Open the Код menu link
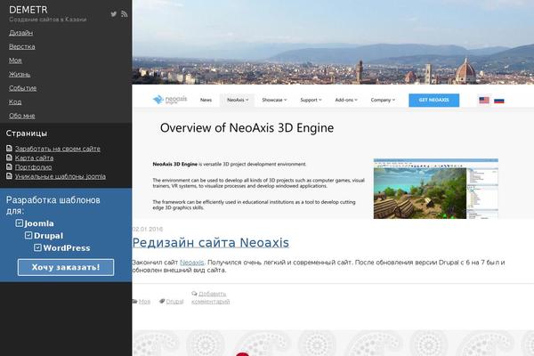Image resolution: width=534 pixels, height=356 pixels. [15, 101]
